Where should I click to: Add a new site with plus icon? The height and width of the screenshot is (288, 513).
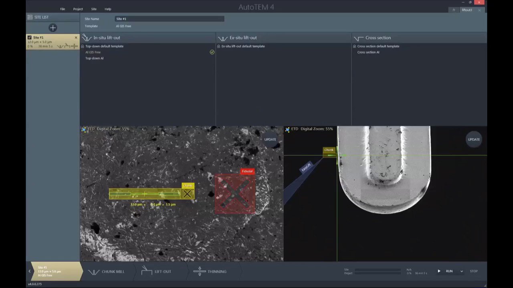click(53, 28)
